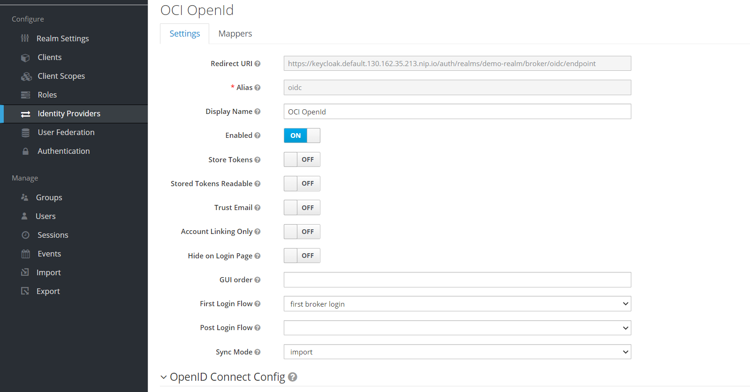The image size is (750, 392).
Task: Click the Export arrow icon
Action: (x=25, y=291)
